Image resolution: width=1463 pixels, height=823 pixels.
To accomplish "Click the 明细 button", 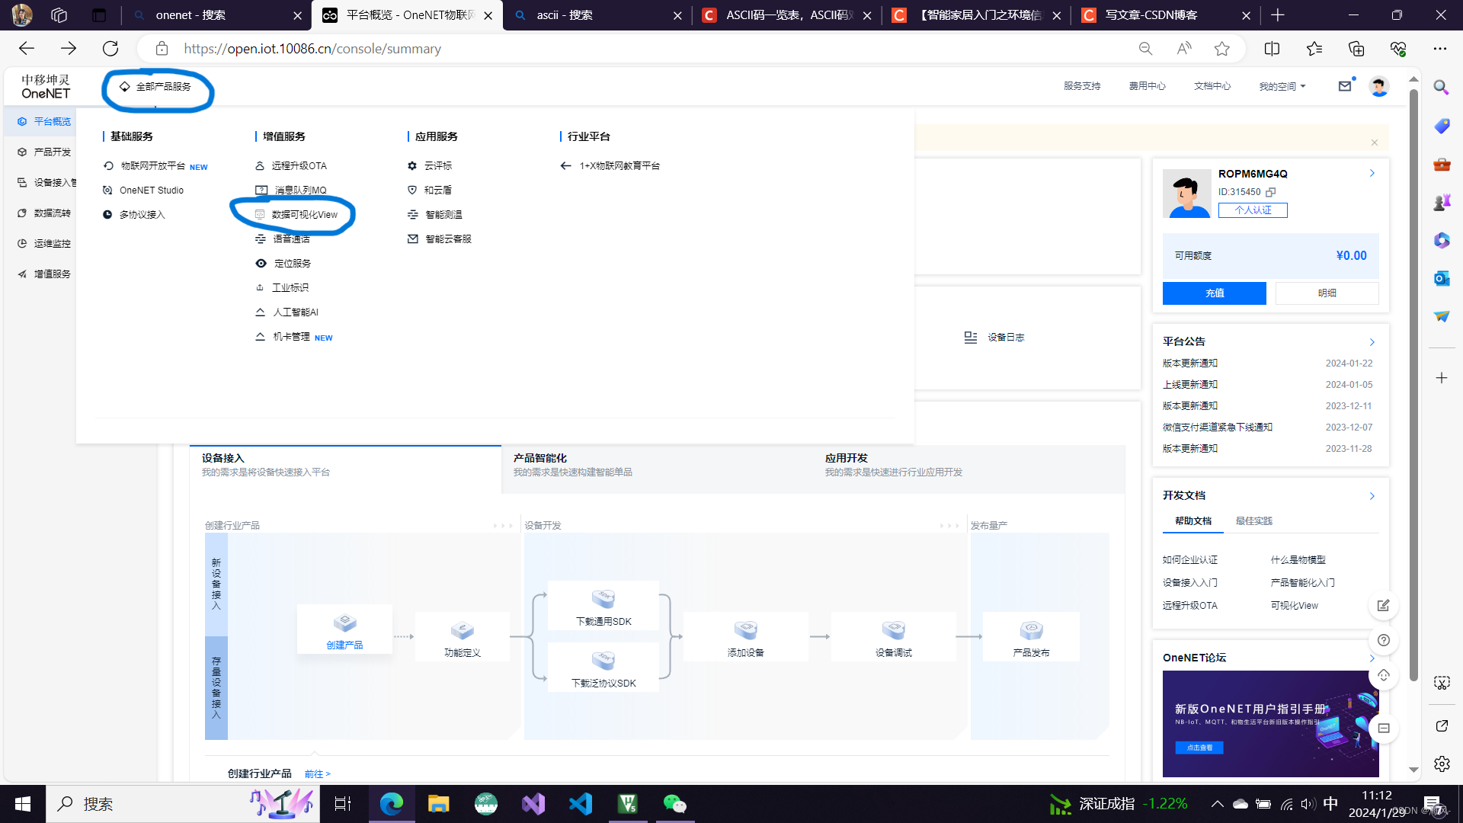I will click(1327, 293).
